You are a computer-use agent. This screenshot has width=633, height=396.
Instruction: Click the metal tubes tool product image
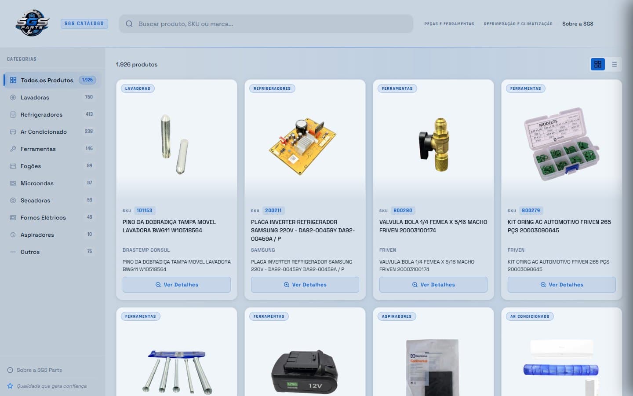coord(177,372)
